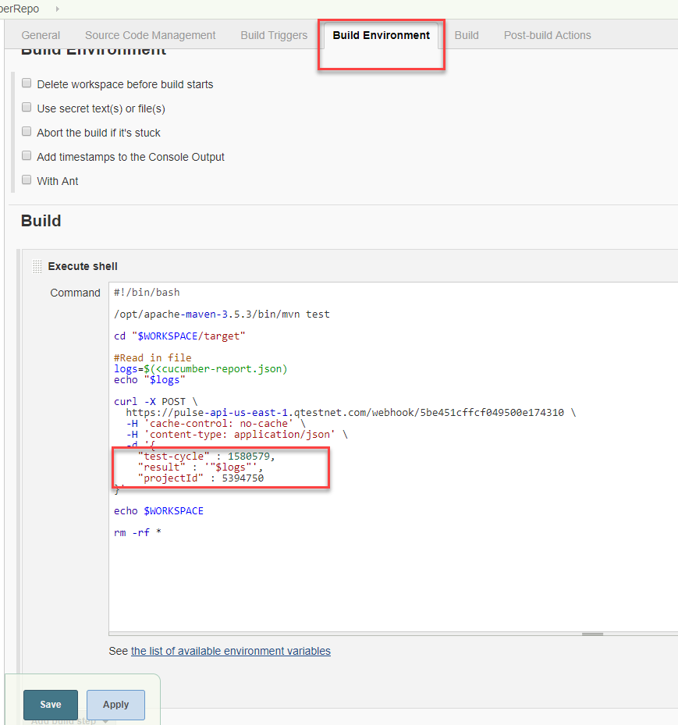Go to the Build Triggers tab
The width and height of the screenshot is (678, 725).
click(274, 35)
